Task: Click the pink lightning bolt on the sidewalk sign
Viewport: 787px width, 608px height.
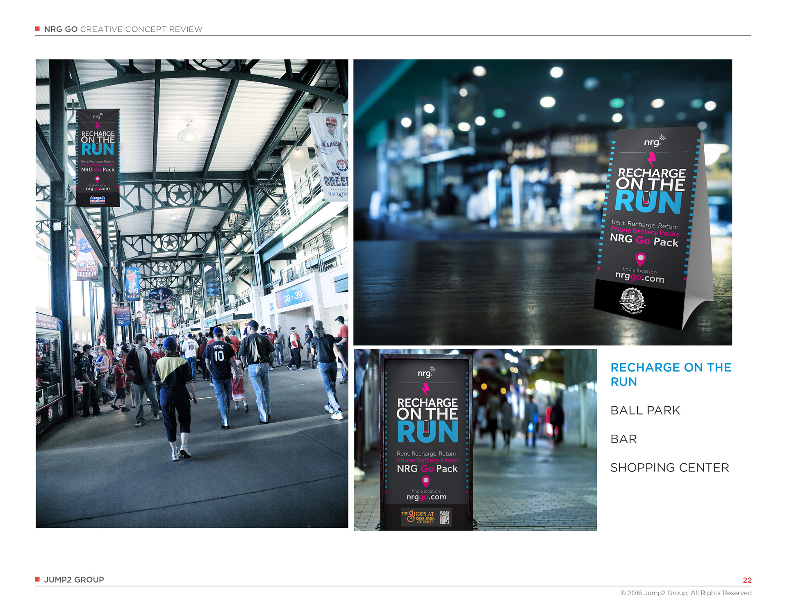Action: pyautogui.click(x=426, y=390)
